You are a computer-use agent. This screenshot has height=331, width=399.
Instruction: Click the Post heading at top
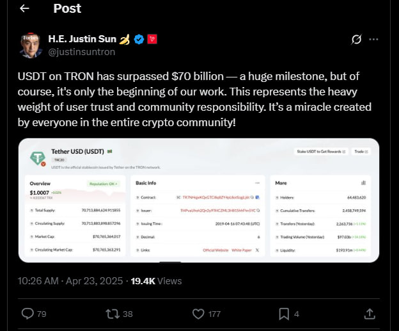click(67, 8)
